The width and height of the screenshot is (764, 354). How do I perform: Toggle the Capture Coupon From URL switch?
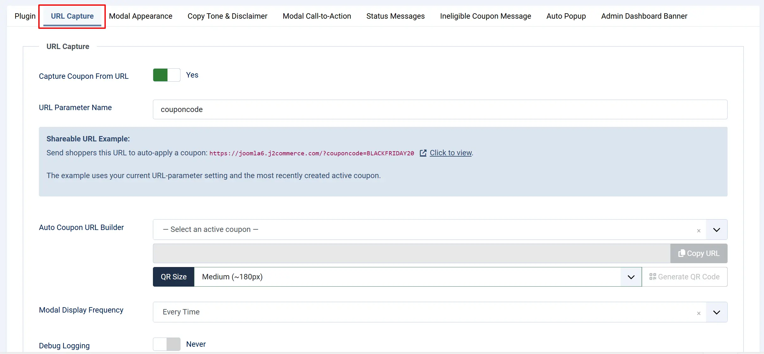167,75
